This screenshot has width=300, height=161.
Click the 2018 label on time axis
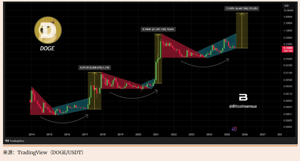103,135
